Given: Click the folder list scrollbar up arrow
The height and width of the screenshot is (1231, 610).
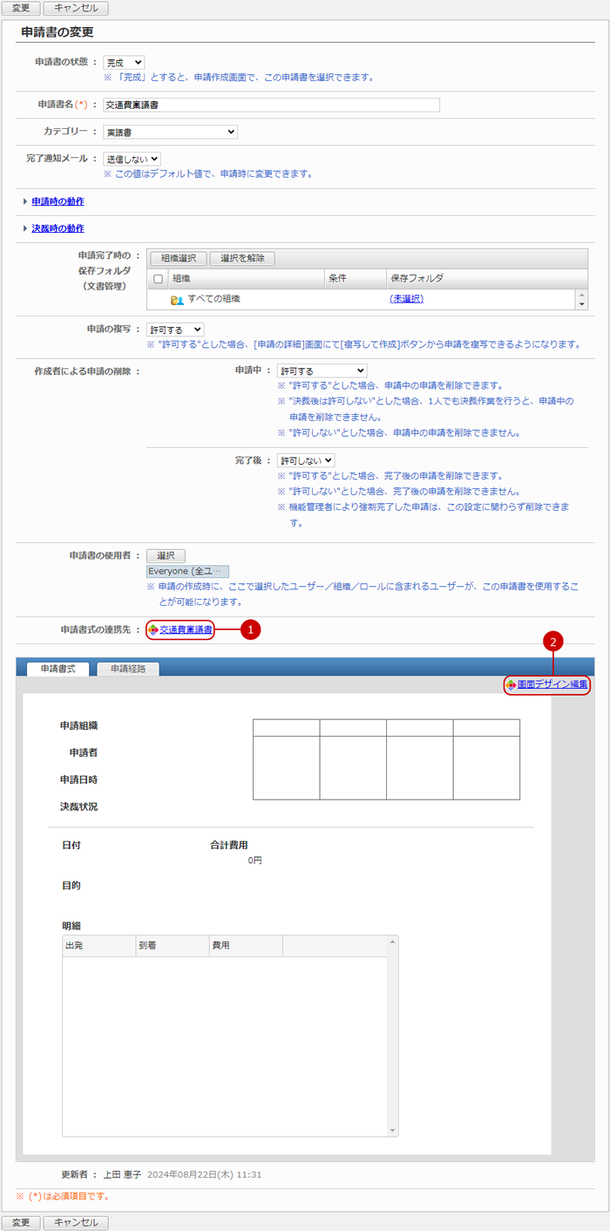Looking at the screenshot, I should tap(582, 294).
